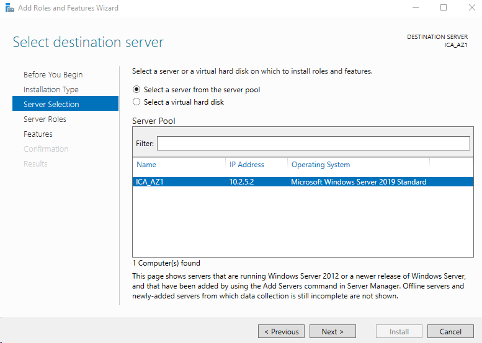Screen dimensions: 482x343
Task: Choose the Select a virtual hard disk option
Action: [x=178, y=102]
